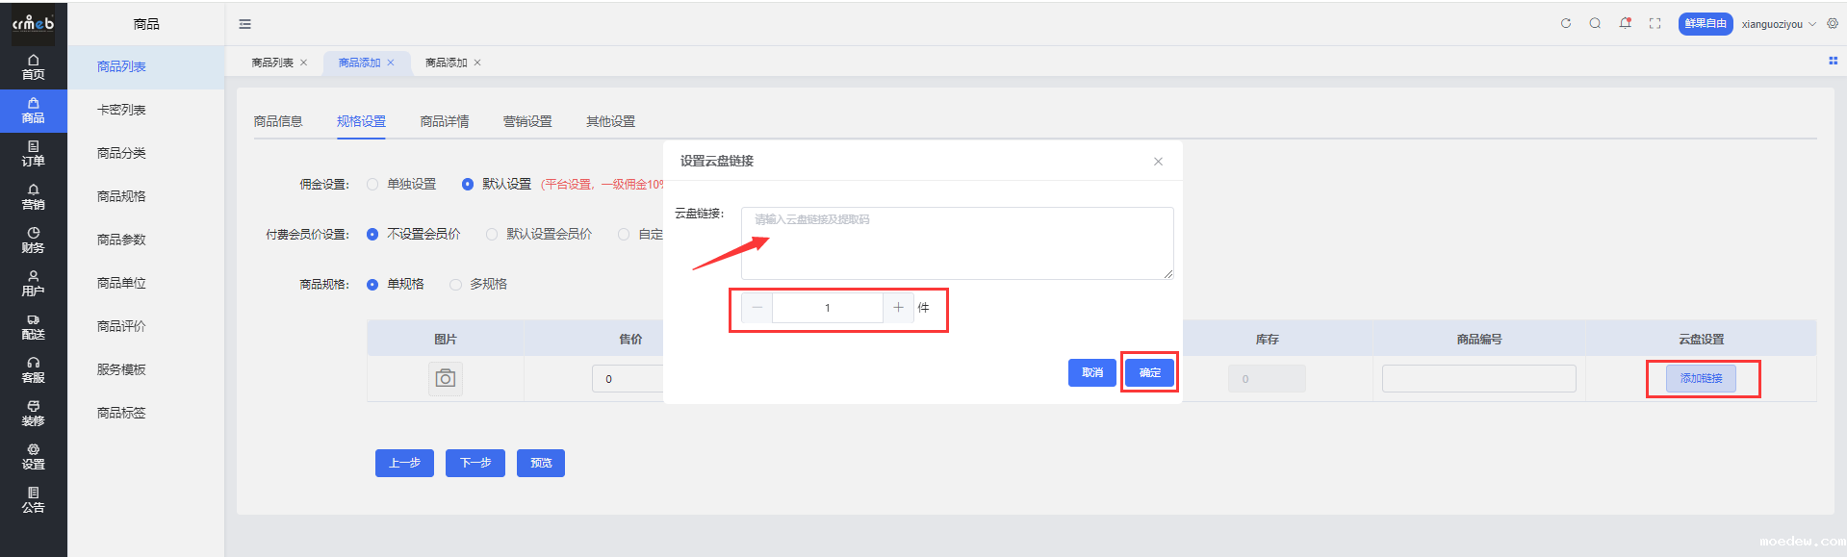Switch to the 商品详情 tab

[445, 121]
